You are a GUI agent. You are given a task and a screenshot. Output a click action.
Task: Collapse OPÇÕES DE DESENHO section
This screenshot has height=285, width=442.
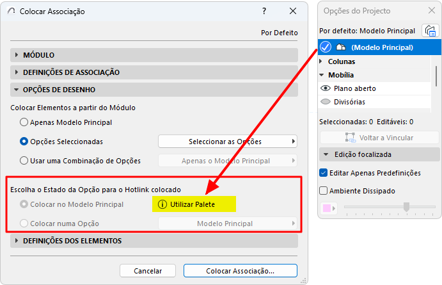click(x=154, y=90)
